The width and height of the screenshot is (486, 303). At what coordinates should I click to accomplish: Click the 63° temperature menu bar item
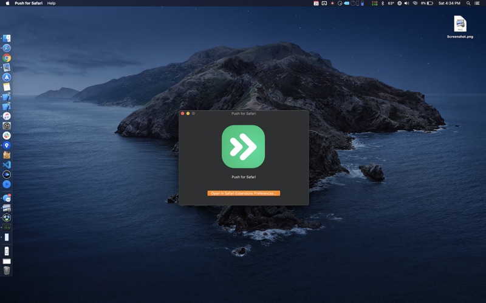[x=391, y=3]
